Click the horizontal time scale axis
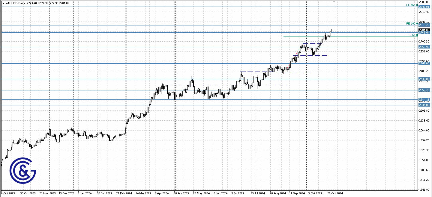432x197 pixels. tap(210, 193)
